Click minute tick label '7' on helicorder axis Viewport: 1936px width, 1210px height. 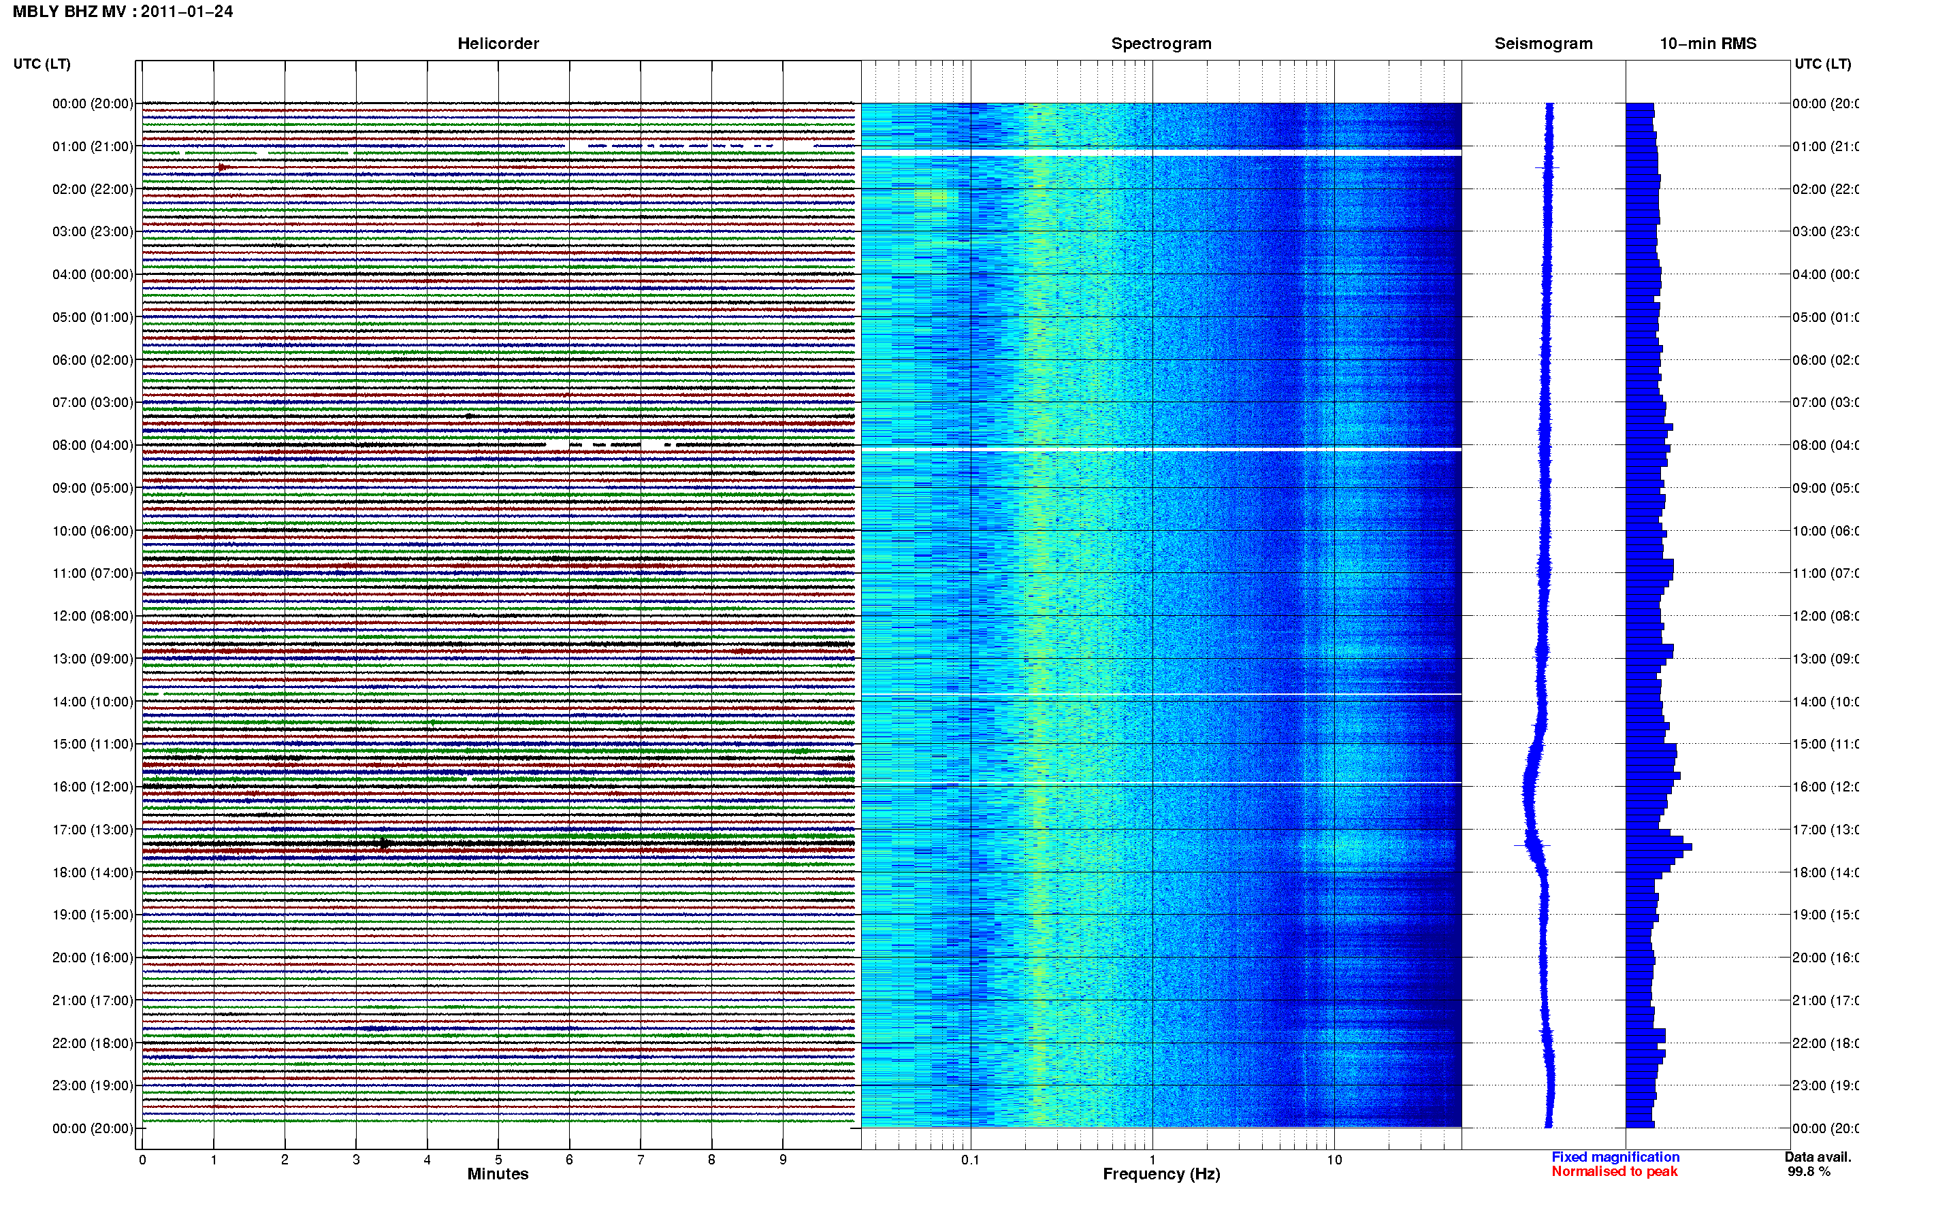pyautogui.click(x=641, y=1160)
